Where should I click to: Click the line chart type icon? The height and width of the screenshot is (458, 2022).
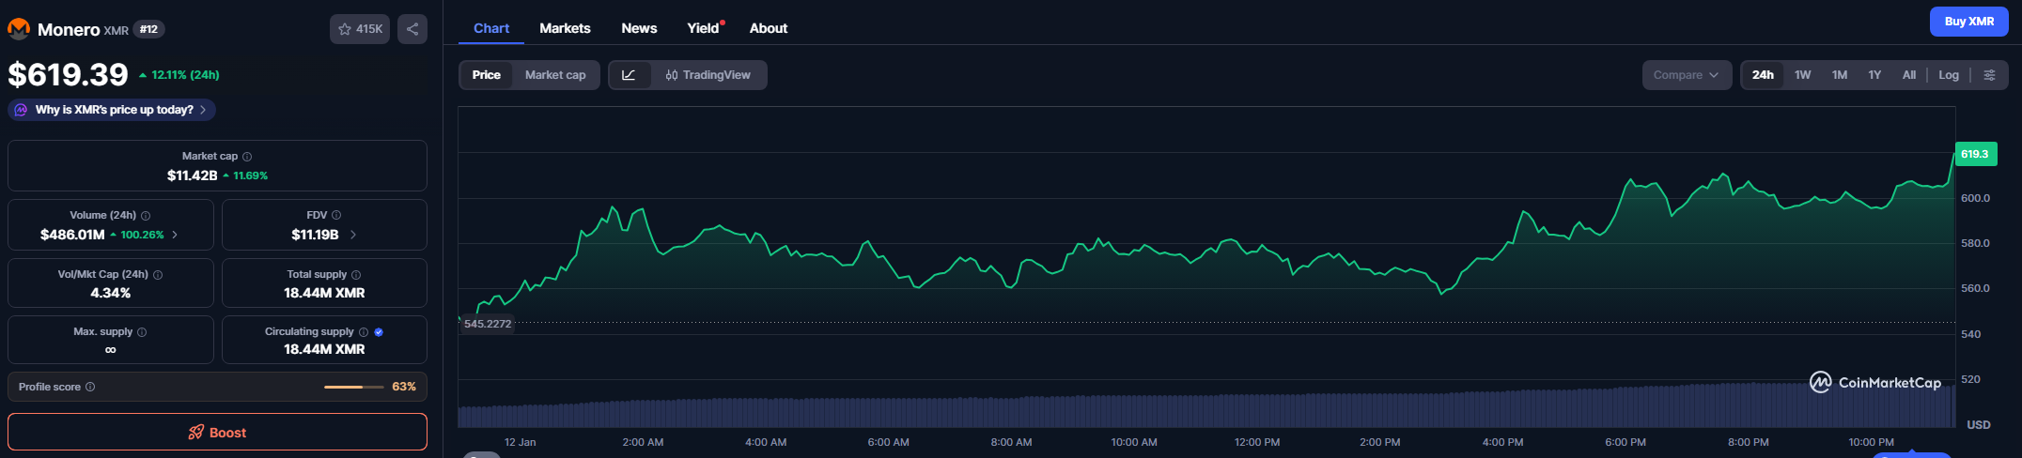[630, 75]
